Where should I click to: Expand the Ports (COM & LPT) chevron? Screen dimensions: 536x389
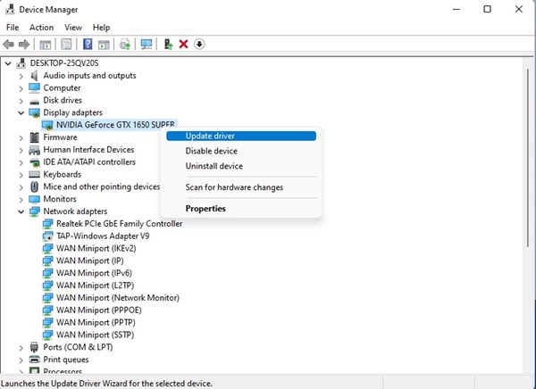click(21, 347)
